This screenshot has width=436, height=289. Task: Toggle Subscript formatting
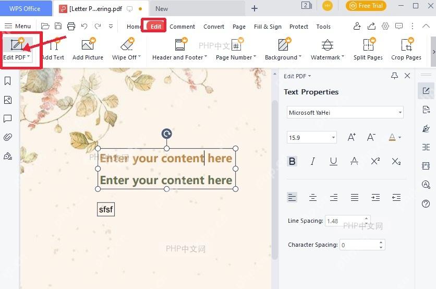396,161
